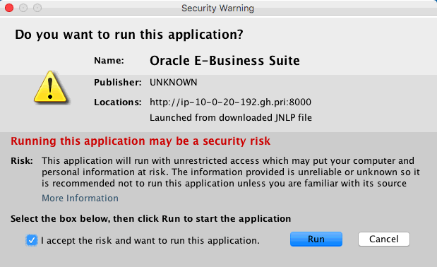The height and width of the screenshot is (267, 437).
Task: Click the 'Do you want to run this application?' heading
Action: coord(129,35)
